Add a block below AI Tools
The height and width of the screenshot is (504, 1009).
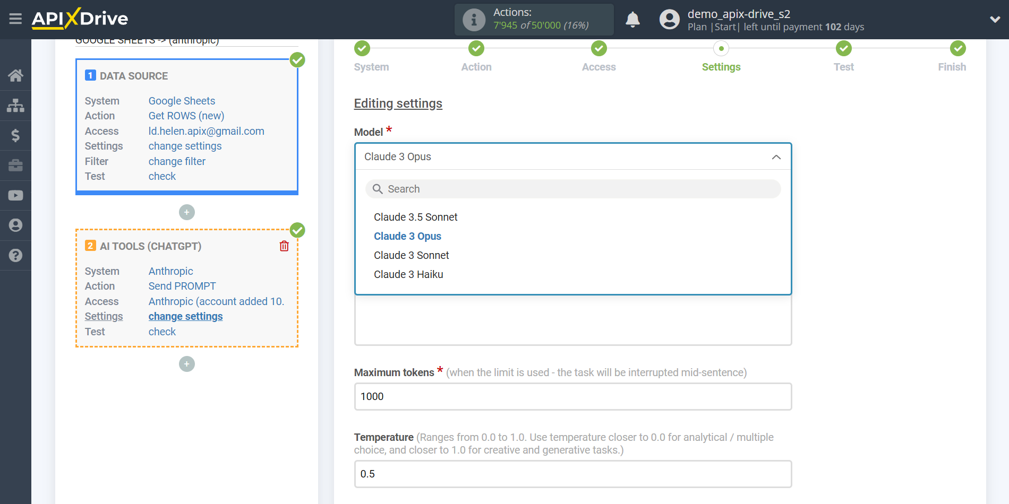187,364
